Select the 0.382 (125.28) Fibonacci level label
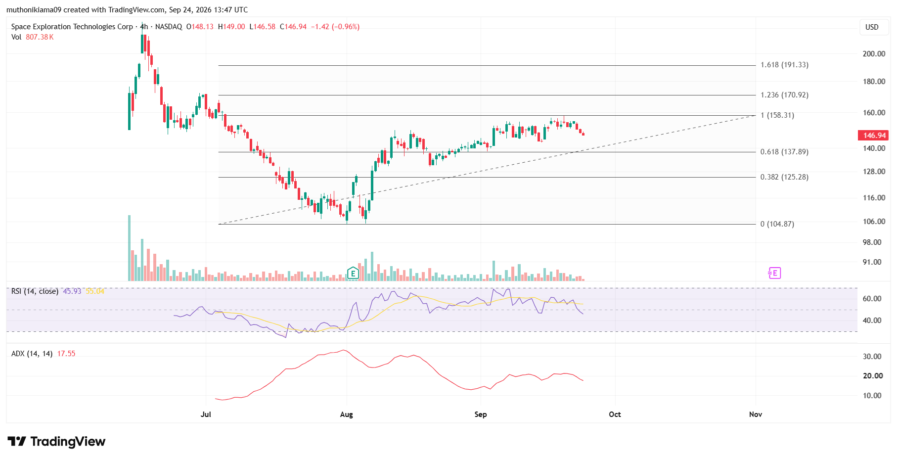Screen dimensions: 897x460 click(784, 177)
